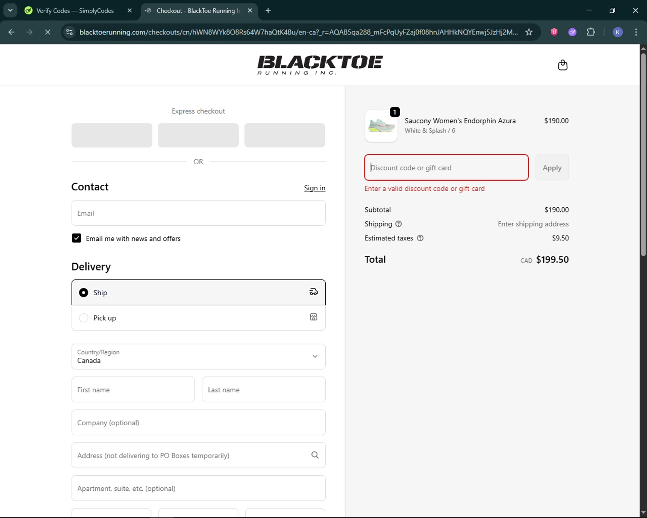Expand the Country/Region dropdown

click(x=198, y=357)
